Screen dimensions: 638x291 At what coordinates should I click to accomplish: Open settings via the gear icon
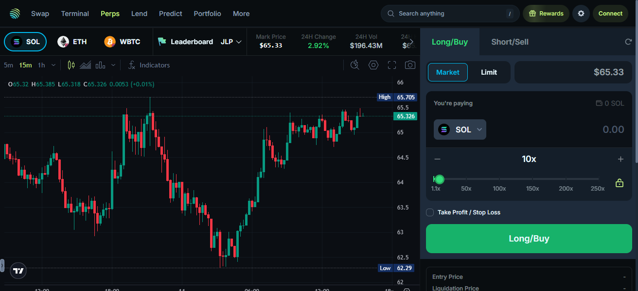tap(581, 14)
